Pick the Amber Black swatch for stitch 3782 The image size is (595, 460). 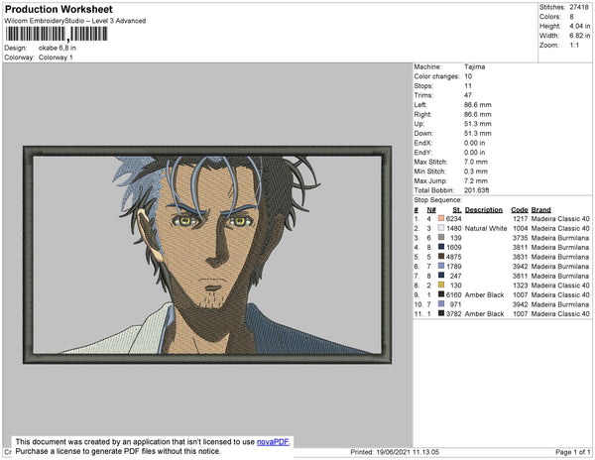441,313
